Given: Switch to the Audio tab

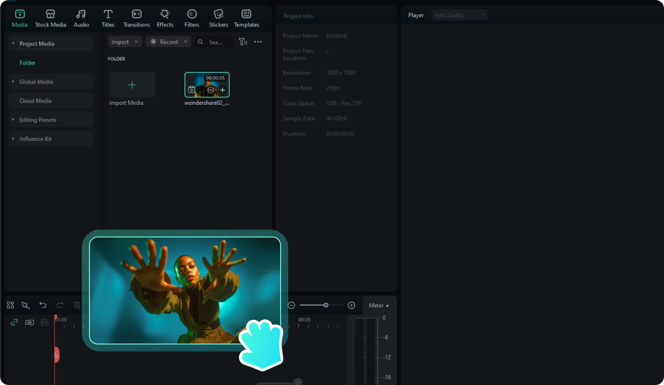Looking at the screenshot, I should click(81, 18).
